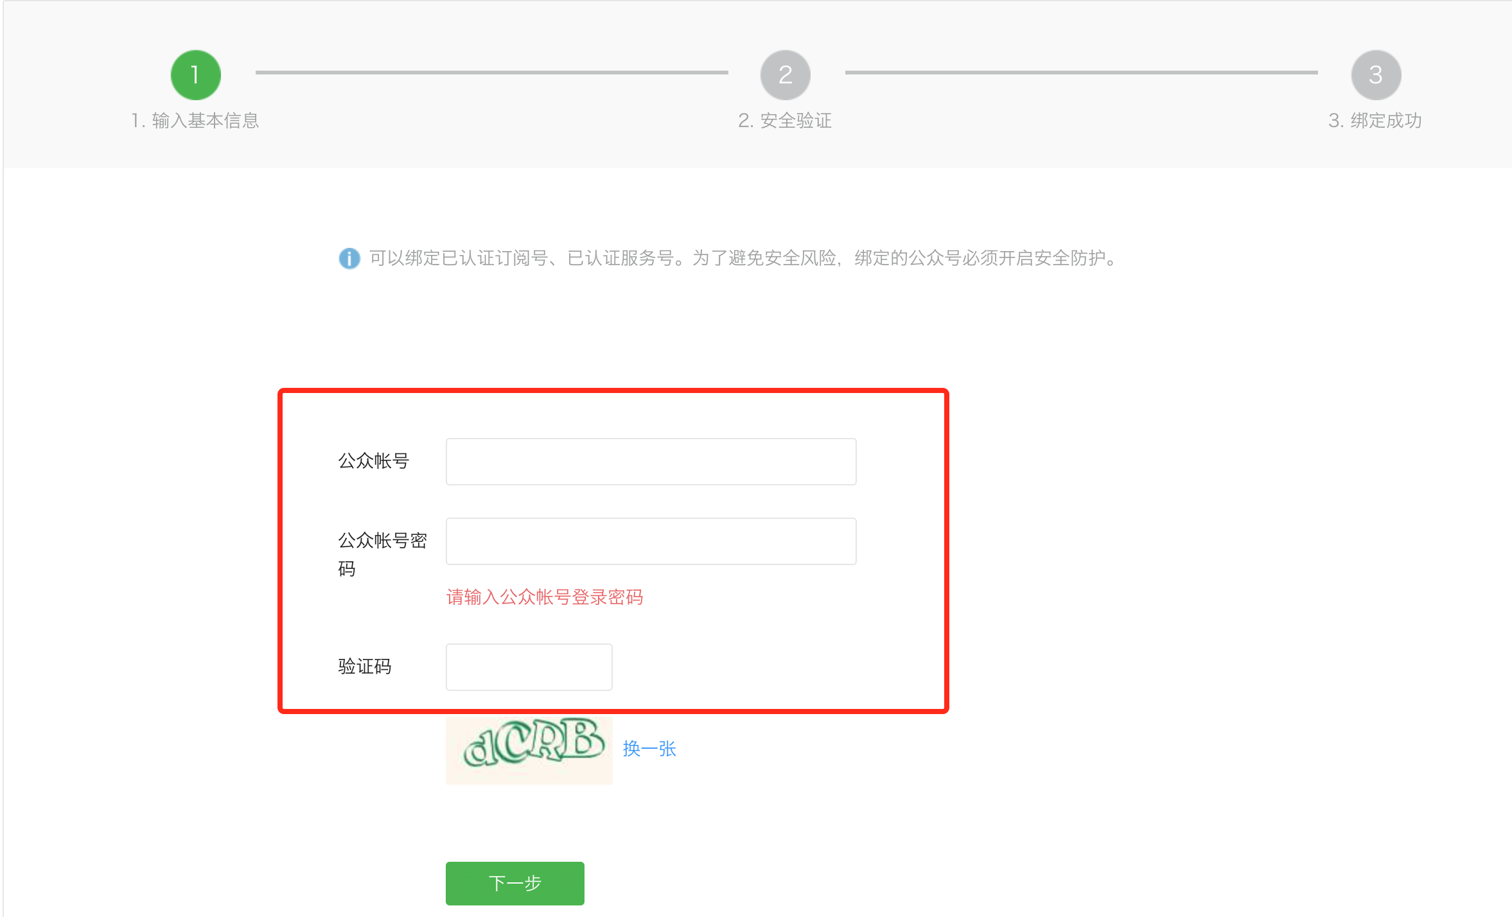The width and height of the screenshot is (1512, 917).
Task: Click the gray step 2 circle
Action: (x=785, y=75)
